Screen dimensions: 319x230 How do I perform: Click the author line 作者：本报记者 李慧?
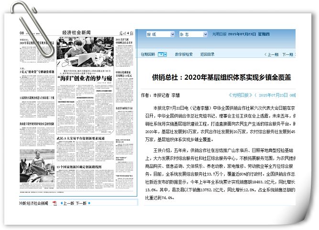point(160,95)
